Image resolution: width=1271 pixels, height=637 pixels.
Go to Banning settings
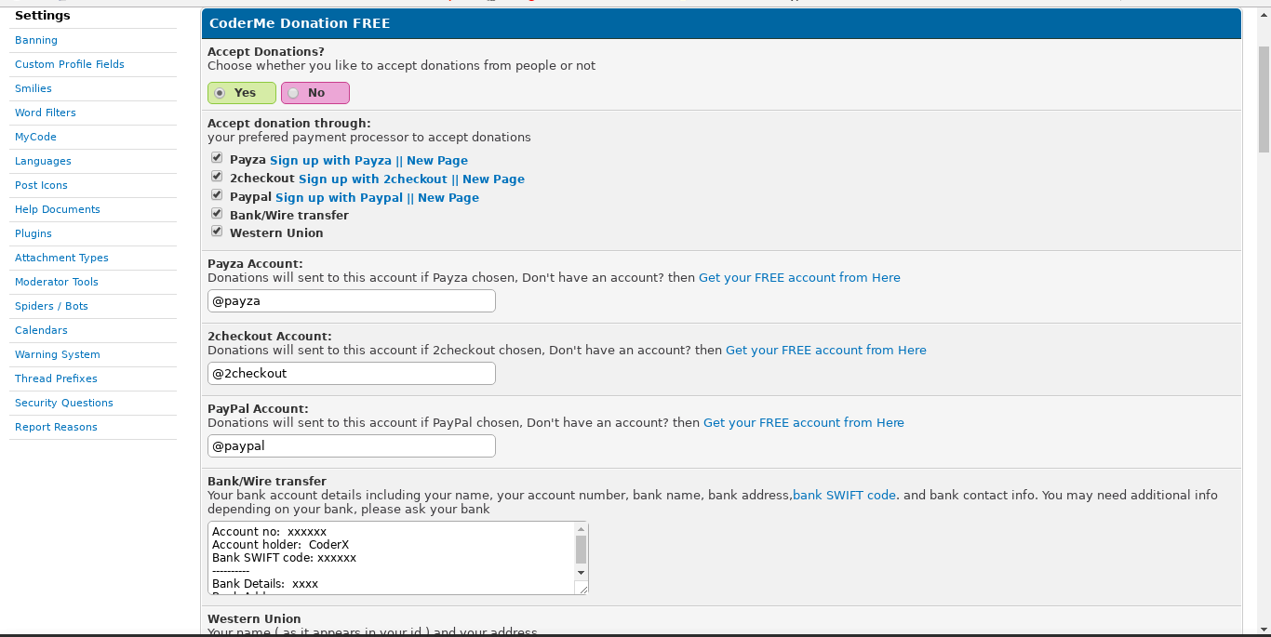coord(36,41)
